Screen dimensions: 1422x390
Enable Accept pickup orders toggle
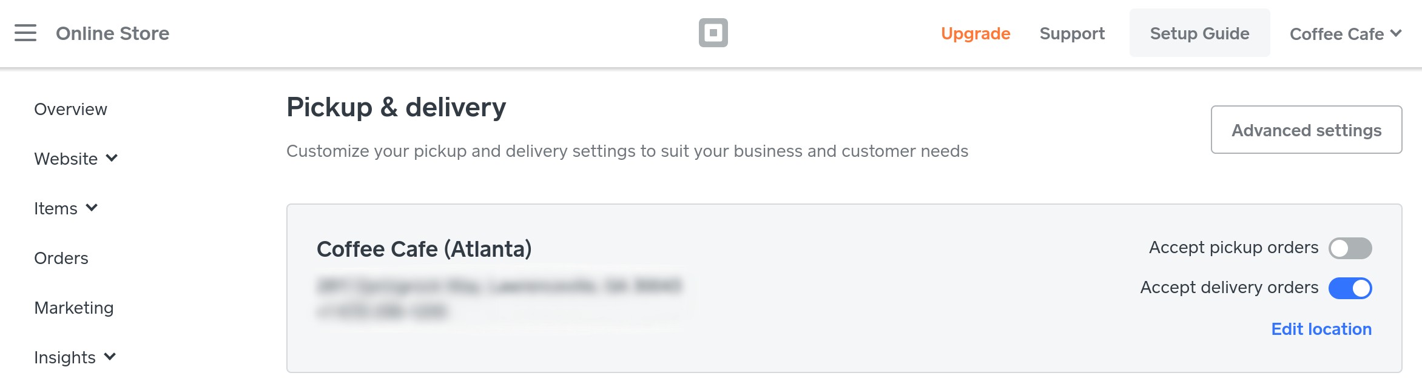(x=1350, y=248)
